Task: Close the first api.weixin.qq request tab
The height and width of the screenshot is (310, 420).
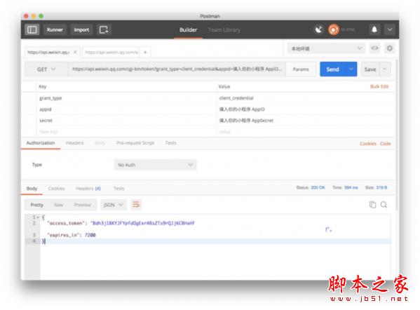Action: (75, 52)
